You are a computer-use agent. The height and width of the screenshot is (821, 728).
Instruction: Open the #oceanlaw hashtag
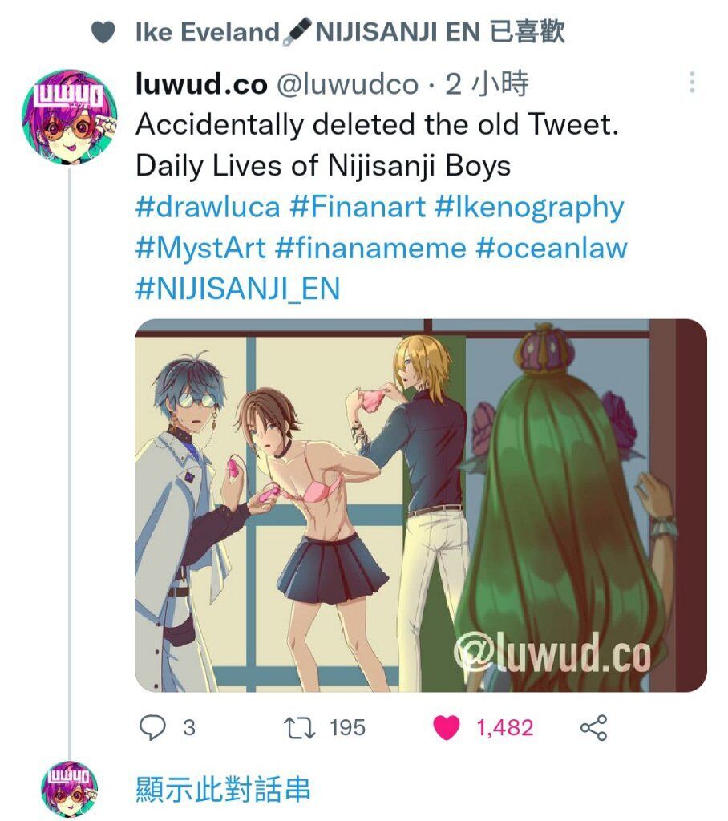click(x=552, y=248)
